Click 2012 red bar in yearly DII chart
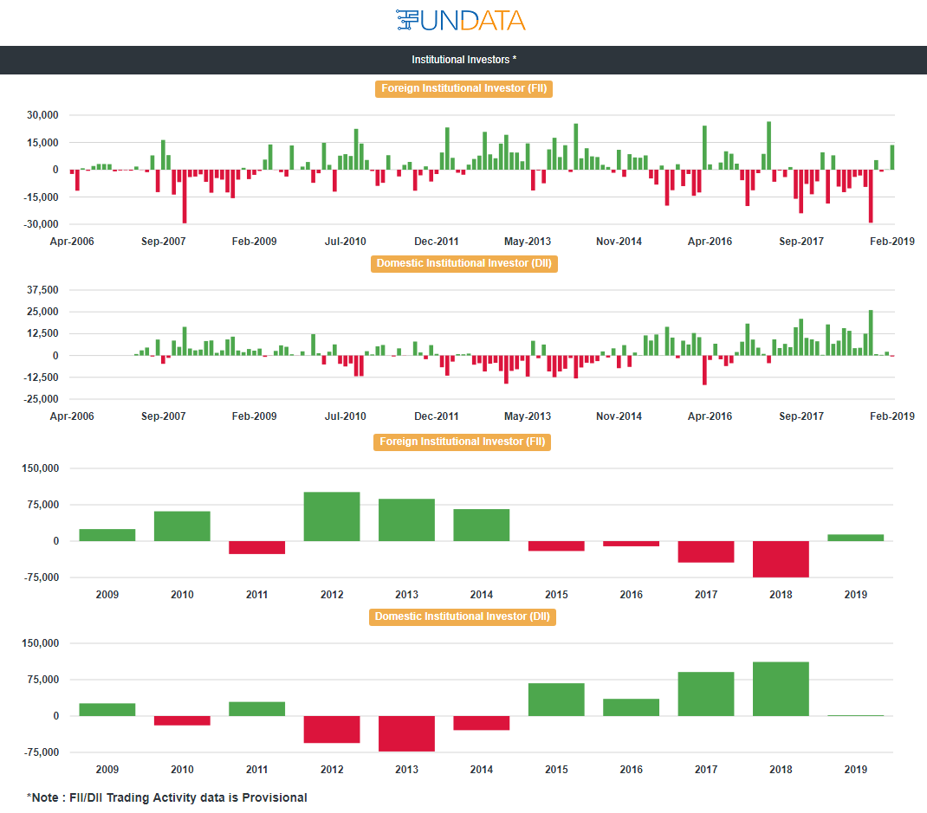Screen dimensions: 927x813 pos(332,729)
